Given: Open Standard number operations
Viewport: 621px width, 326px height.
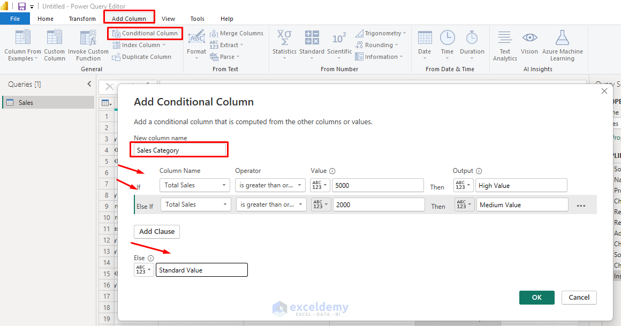Looking at the screenshot, I should pyautogui.click(x=312, y=45).
